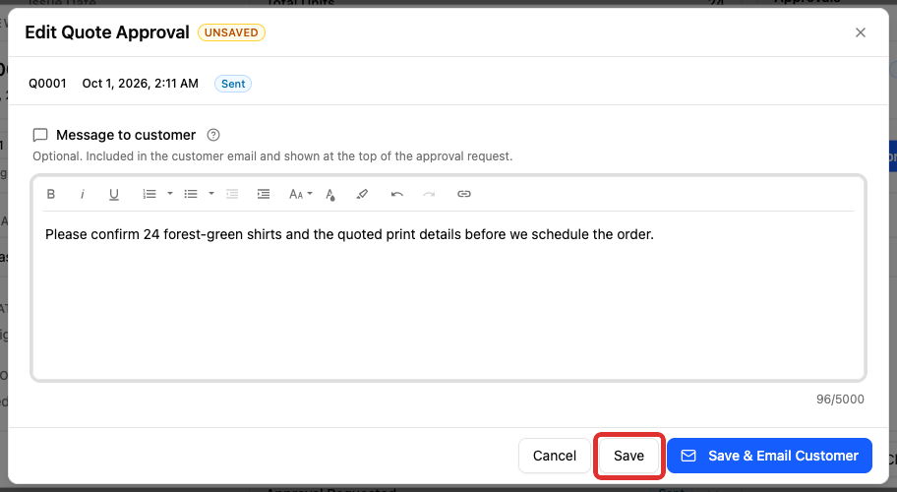Show help for Message to customer

213,135
